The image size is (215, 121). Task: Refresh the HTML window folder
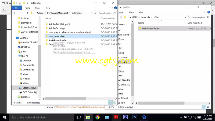pyautogui.click(x=189, y=17)
